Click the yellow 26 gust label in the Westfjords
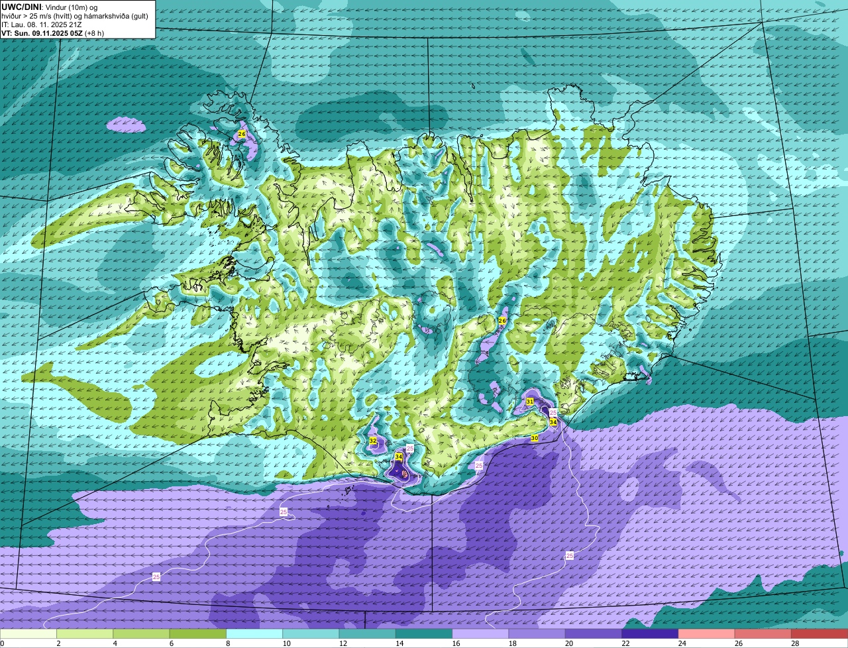Image resolution: width=848 pixels, height=648 pixels. (242, 134)
